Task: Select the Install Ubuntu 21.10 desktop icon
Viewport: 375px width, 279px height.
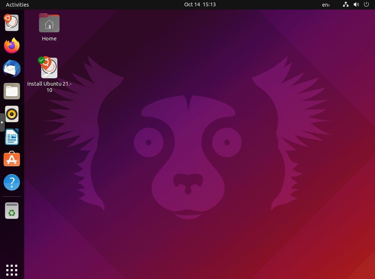Action: pyautogui.click(x=49, y=68)
